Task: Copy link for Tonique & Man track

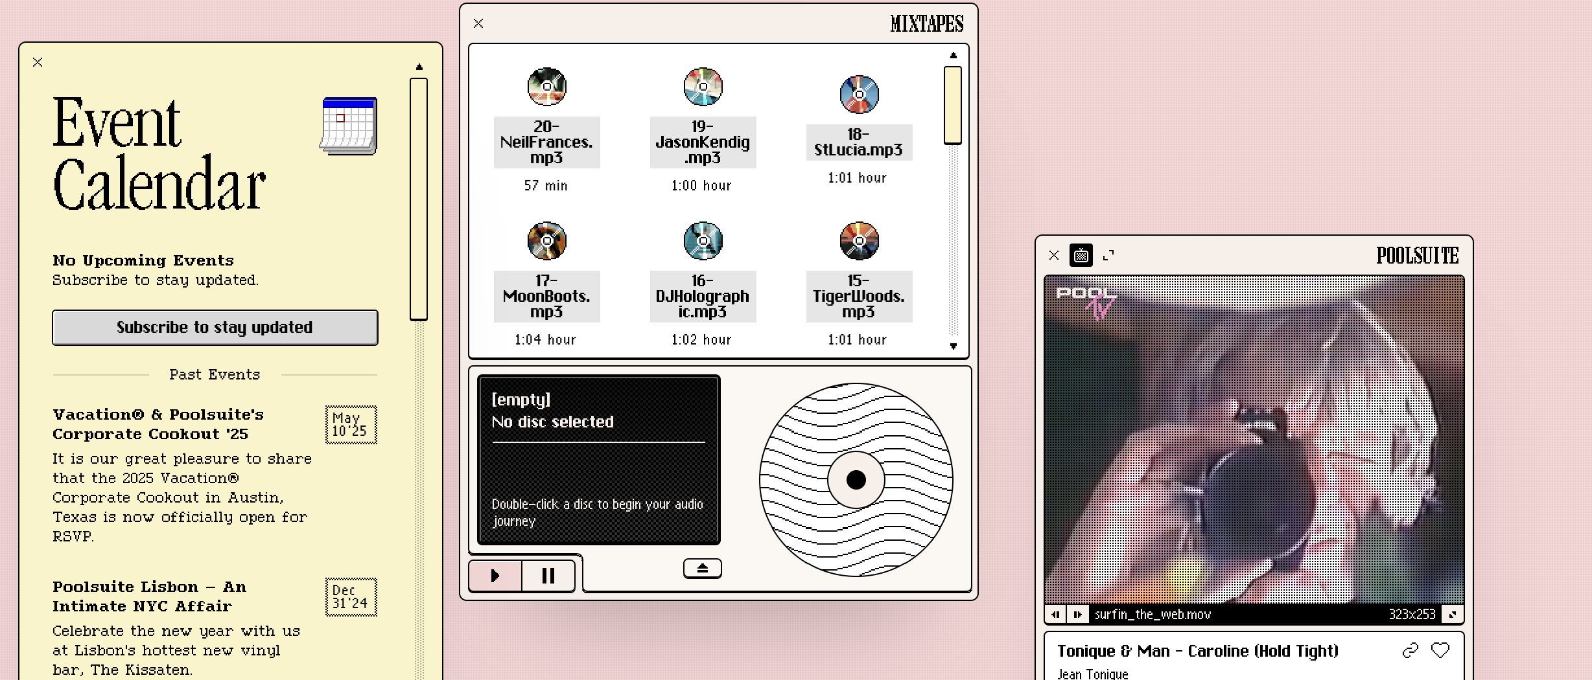Action: [1410, 650]
